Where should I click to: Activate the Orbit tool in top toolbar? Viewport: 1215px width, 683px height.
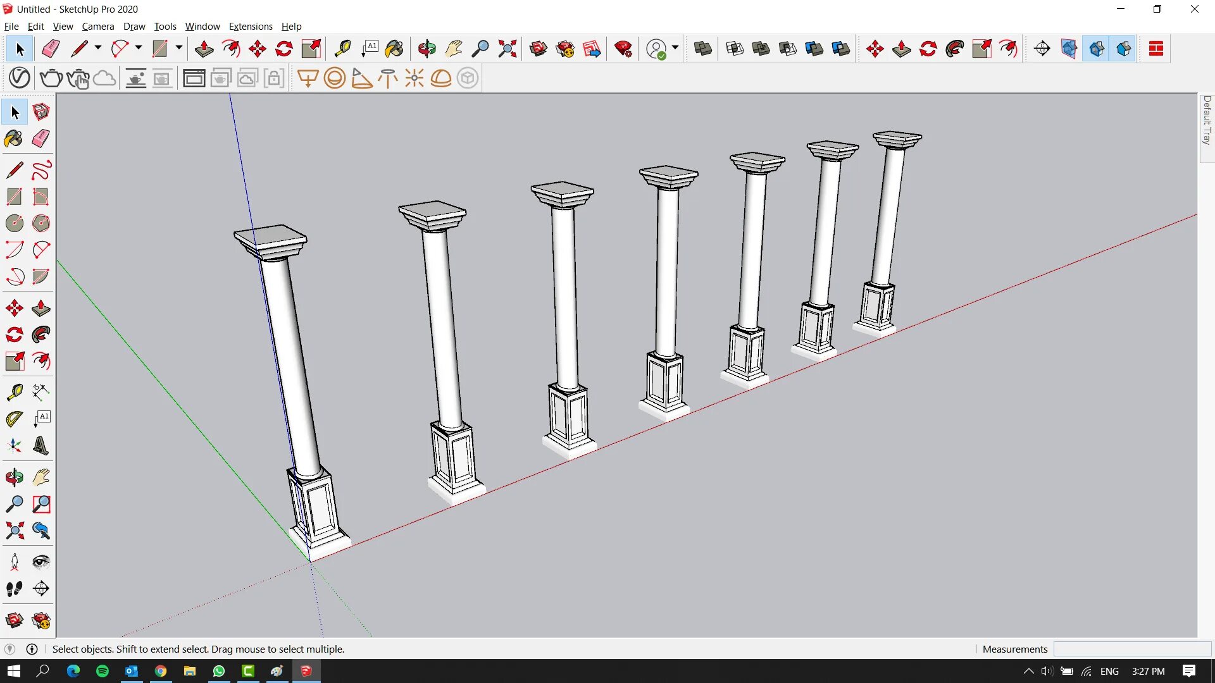tap(427, 49)
